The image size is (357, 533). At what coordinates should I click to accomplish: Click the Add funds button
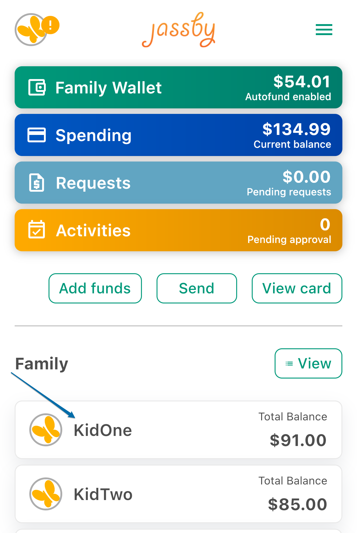95,288
